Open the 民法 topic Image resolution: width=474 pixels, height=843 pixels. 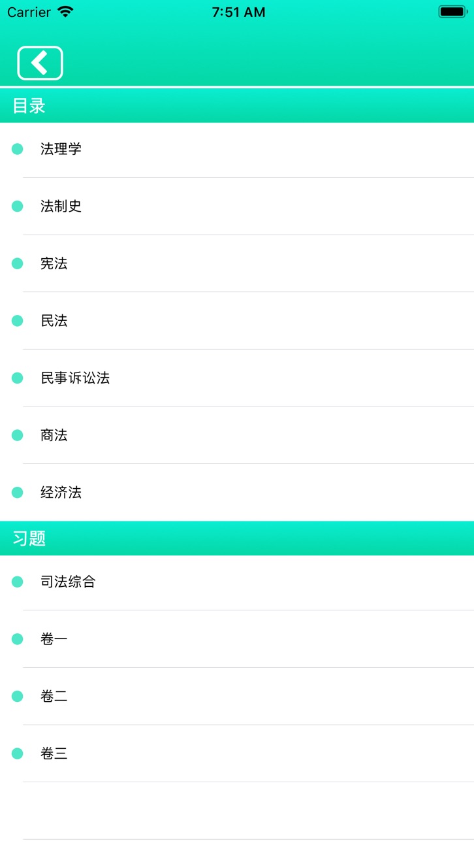point(237,321)
